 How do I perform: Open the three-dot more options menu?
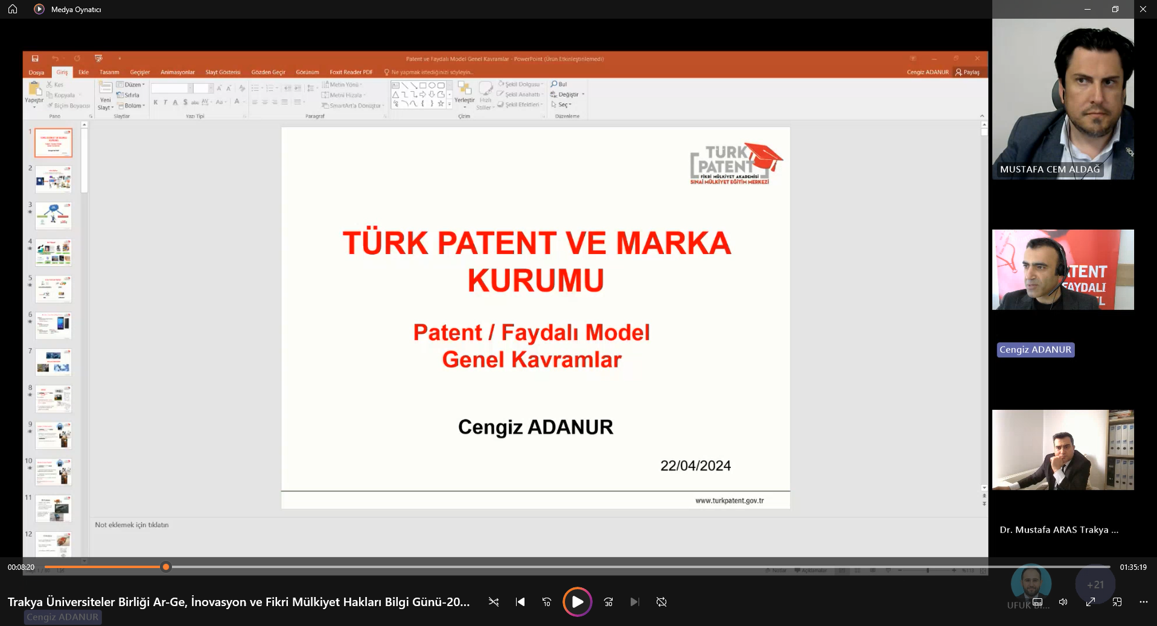coord(1144,602)
